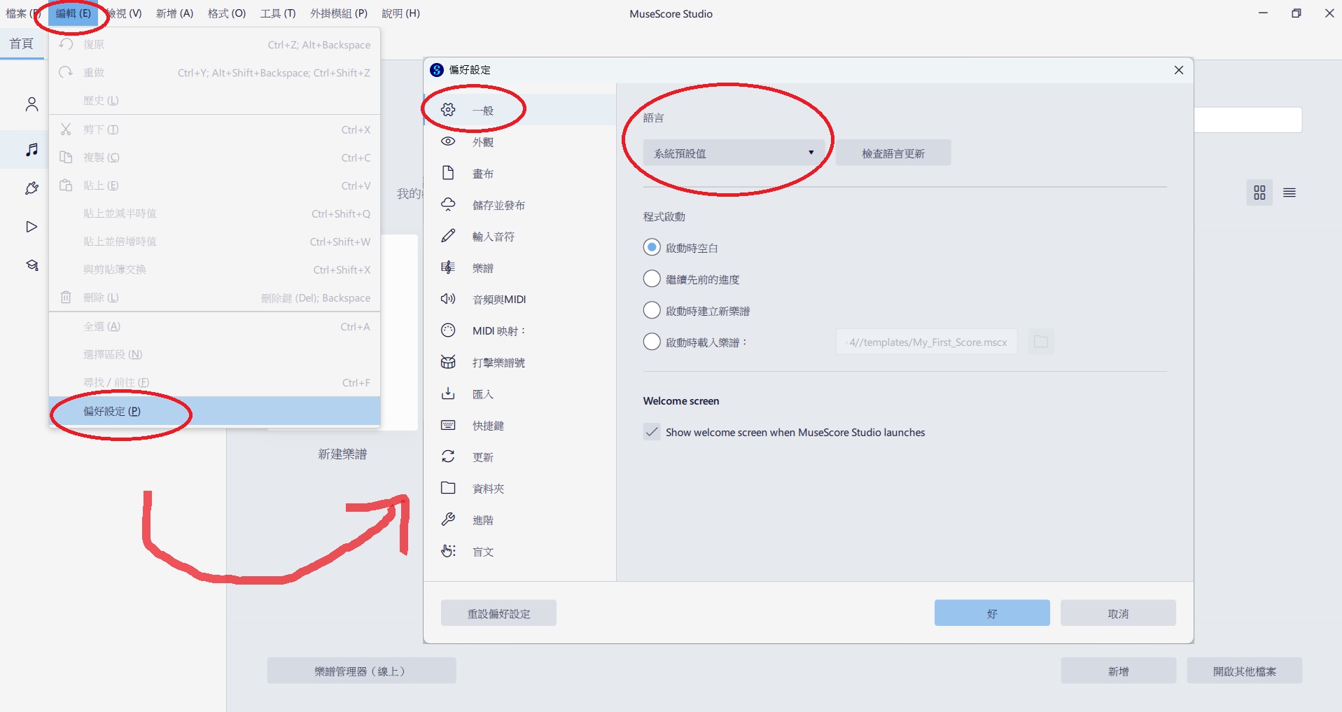Open the 外觀 (Appearance) eye icon section
This screenshot has height=712, width=1342.
coord(448,141)
